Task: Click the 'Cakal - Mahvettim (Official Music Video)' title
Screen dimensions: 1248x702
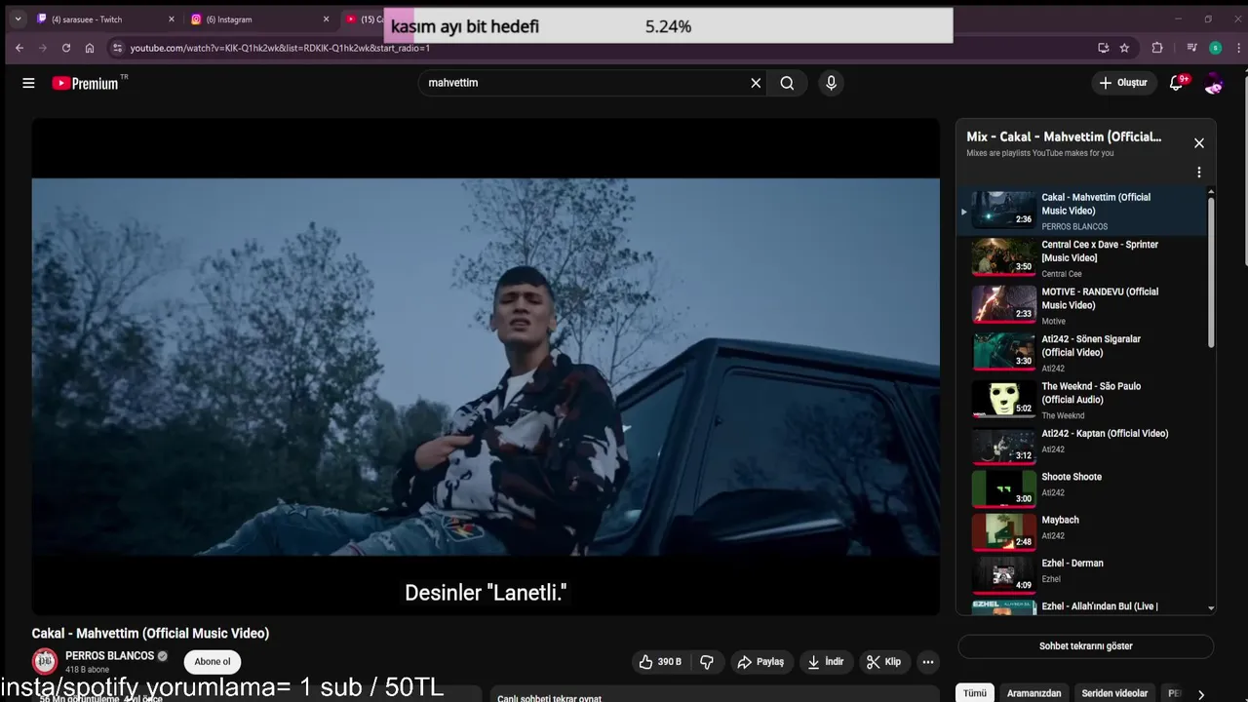Action: point(150,634)
